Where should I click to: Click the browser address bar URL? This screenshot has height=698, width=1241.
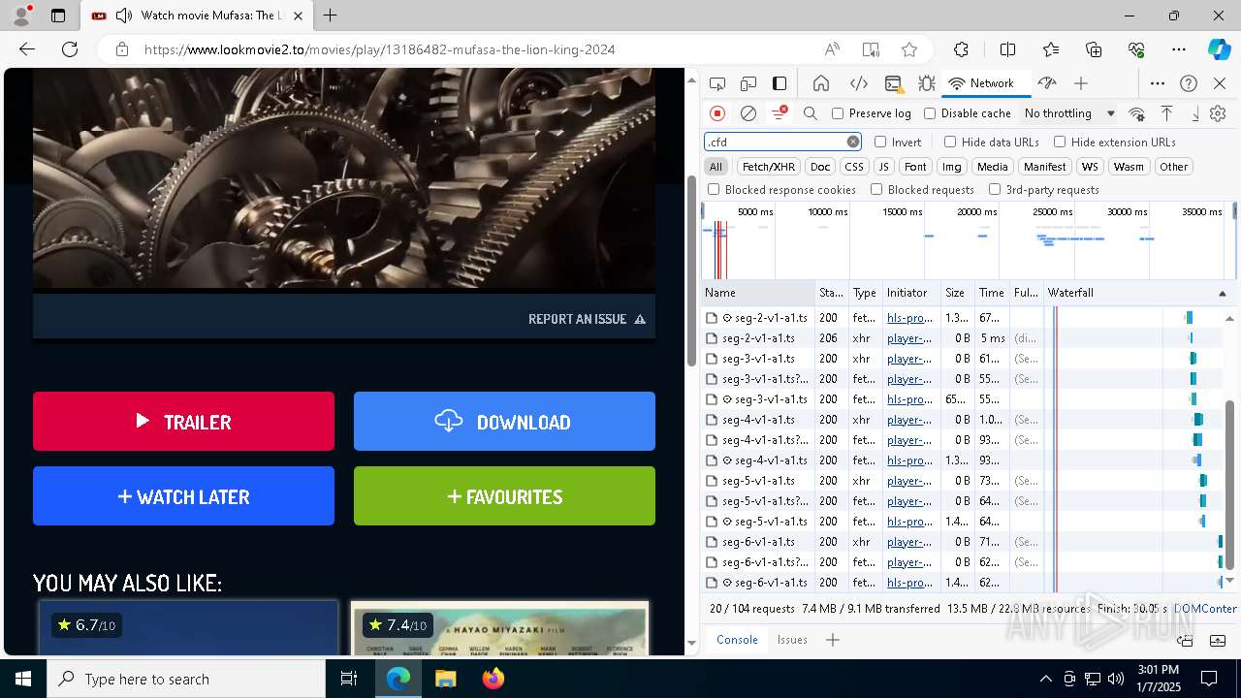coord(380,49)
